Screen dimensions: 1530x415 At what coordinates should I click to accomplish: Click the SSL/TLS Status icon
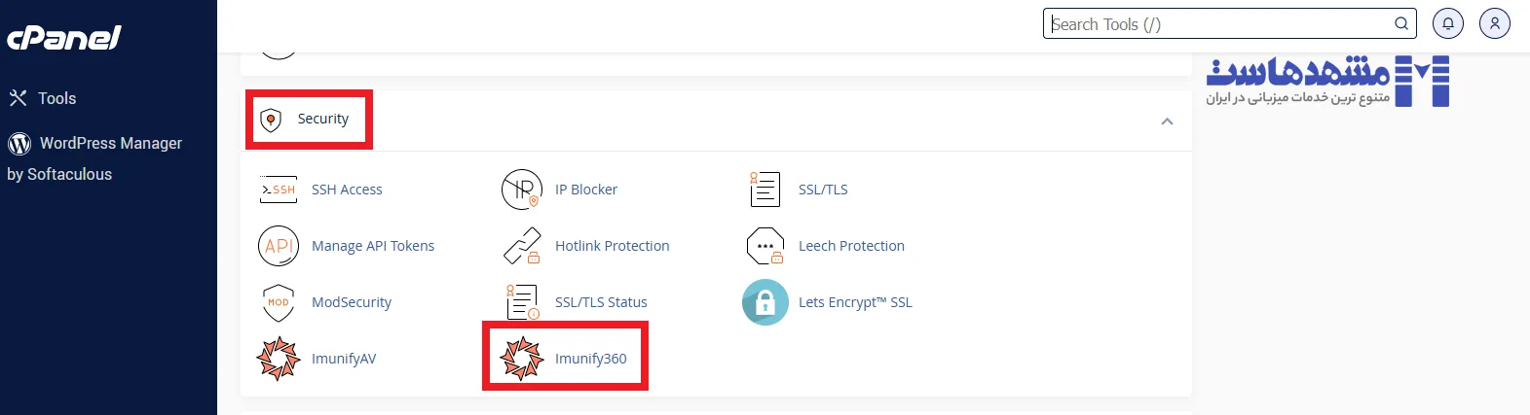(x=522, y=302)
